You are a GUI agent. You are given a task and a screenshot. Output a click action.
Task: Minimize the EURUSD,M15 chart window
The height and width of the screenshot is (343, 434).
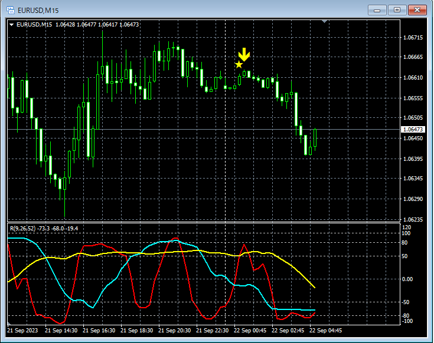point(377,9)
